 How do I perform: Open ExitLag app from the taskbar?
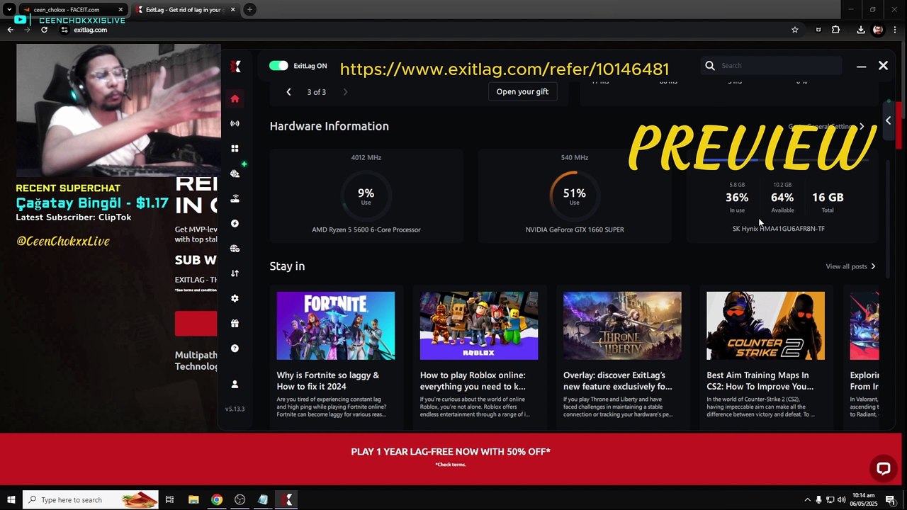pyautogui.click(x=287, y=500)
